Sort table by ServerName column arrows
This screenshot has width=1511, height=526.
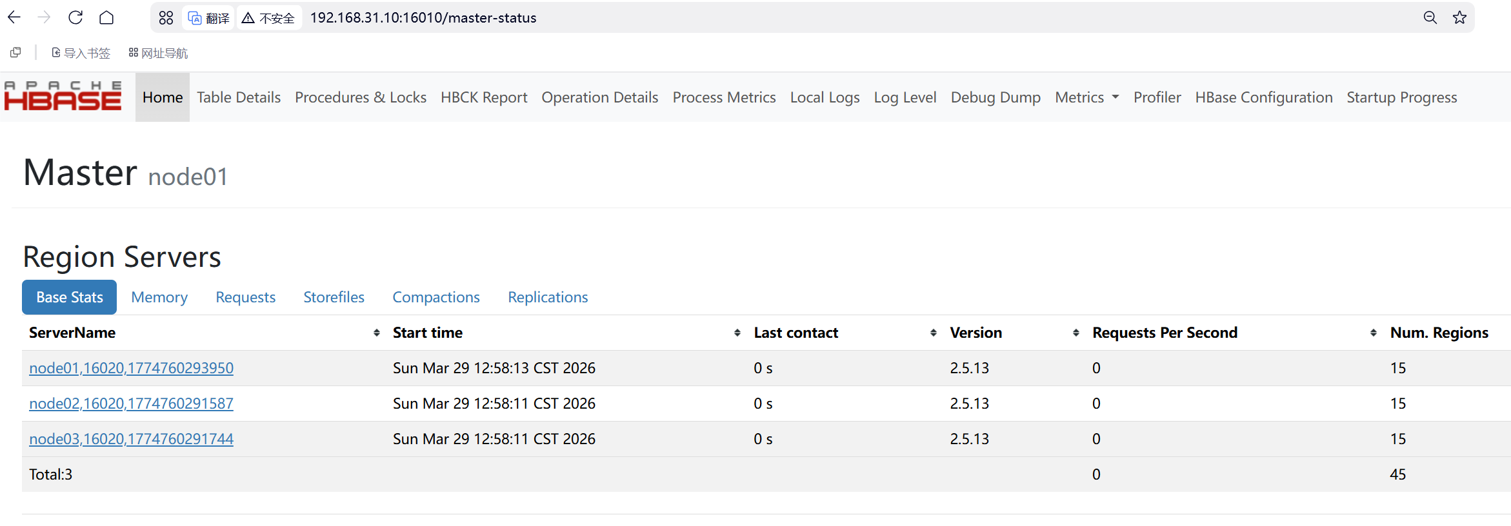pos(376,333)
